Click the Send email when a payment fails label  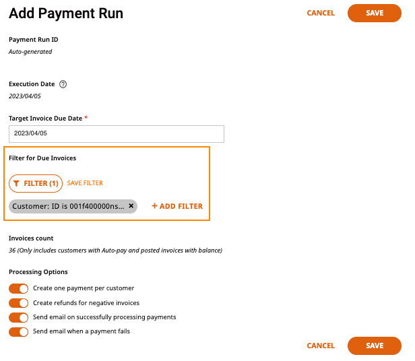click(x=82, y=331)
